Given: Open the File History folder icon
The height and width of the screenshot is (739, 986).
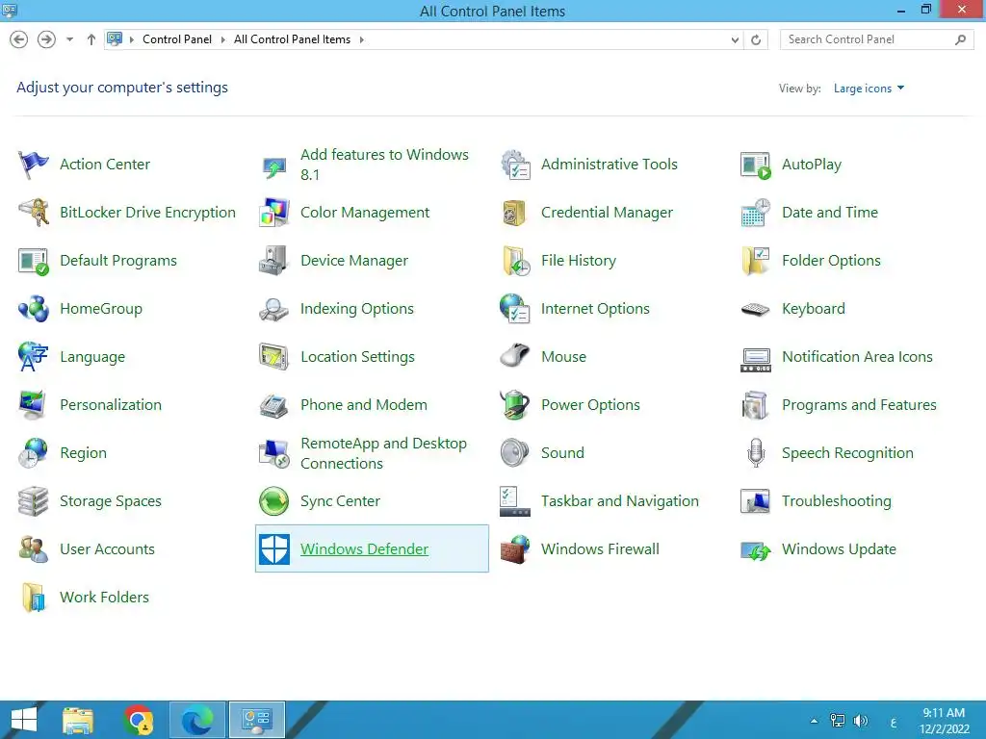Looking at the screenshot, I should click(x=515, y=261).
